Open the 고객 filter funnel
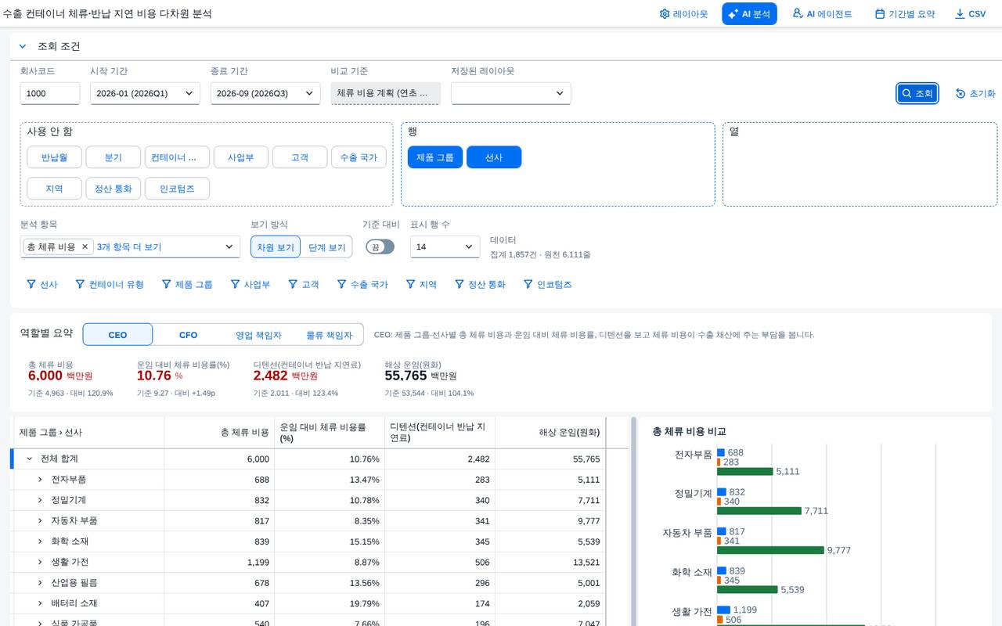 304,285
